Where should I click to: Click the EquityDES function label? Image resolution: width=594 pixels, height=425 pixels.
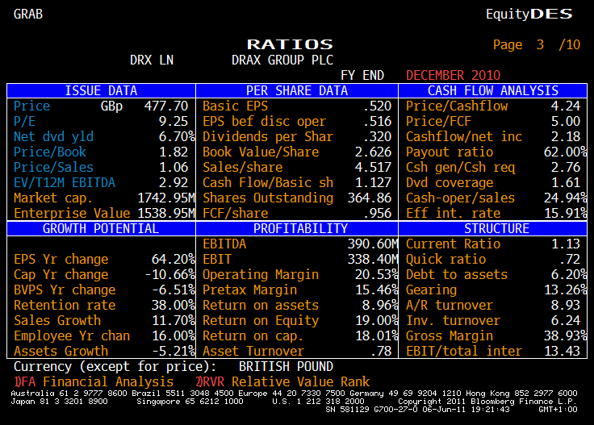(529, 14)
